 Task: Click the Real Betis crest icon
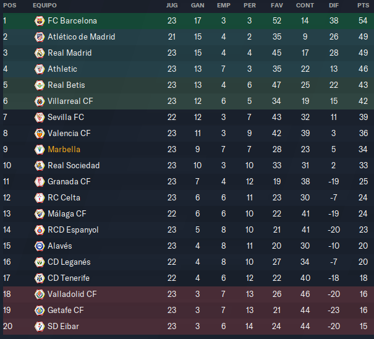click(x=40, y=85)
